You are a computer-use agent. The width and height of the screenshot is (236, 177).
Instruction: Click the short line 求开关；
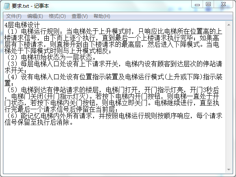click(15, 70)
